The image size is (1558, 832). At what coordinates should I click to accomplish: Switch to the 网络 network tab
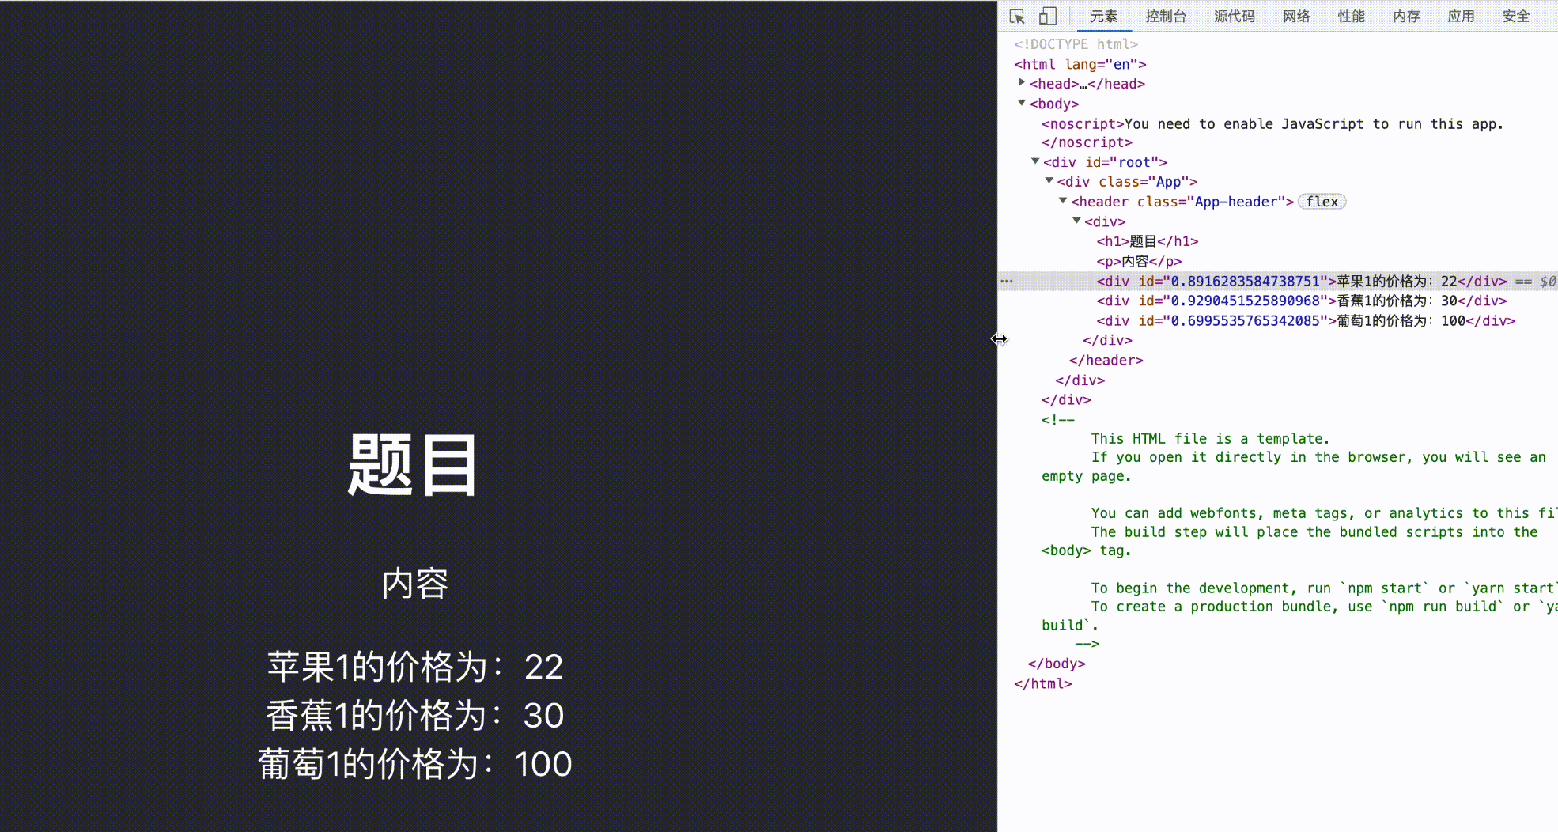[1296, 16]
